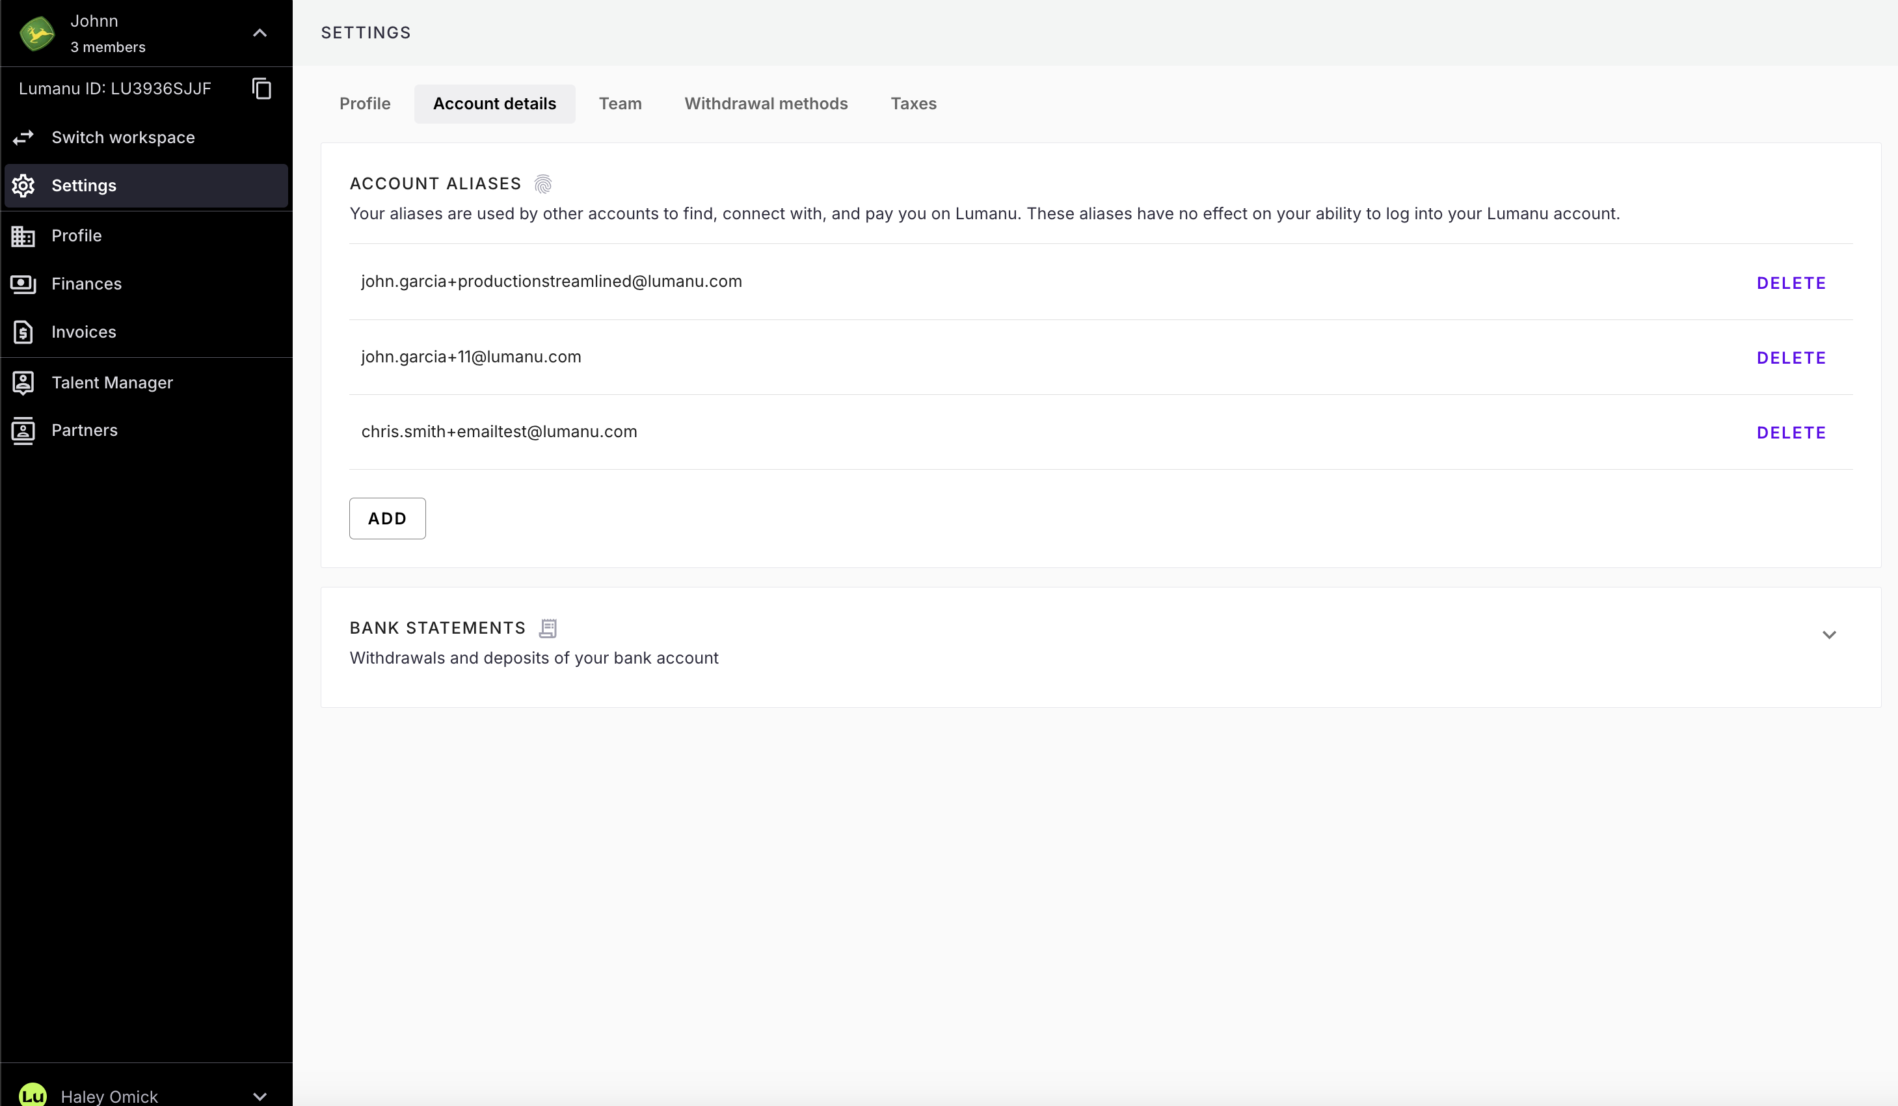1898x1106 pixels.
Task: Select the Profile item in sidebar
Action: (76, 236)
